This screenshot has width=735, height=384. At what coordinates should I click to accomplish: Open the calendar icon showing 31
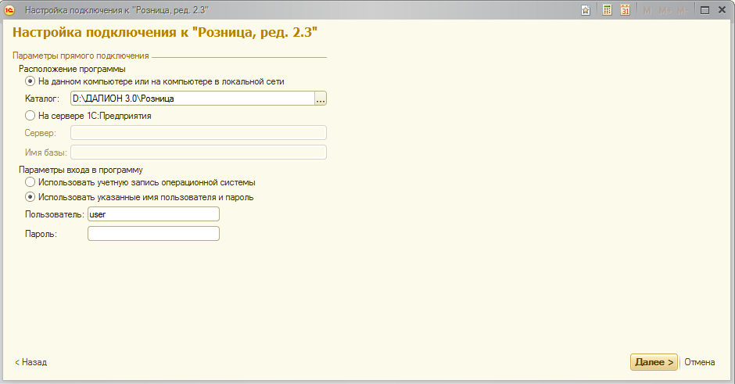click(625, 10)
